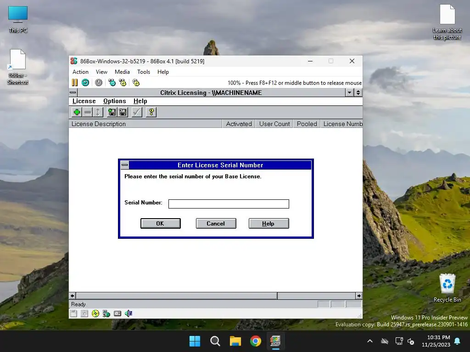Viewport: 470px width, 352px height.
Task: Click the yellow question mark Help toolbar button
Action: (151, 112)
